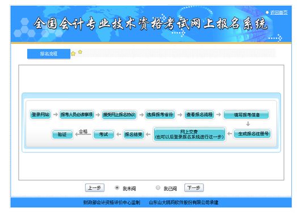
Task: Click the 报名结束 flow step
Action: tap(133, 134)
